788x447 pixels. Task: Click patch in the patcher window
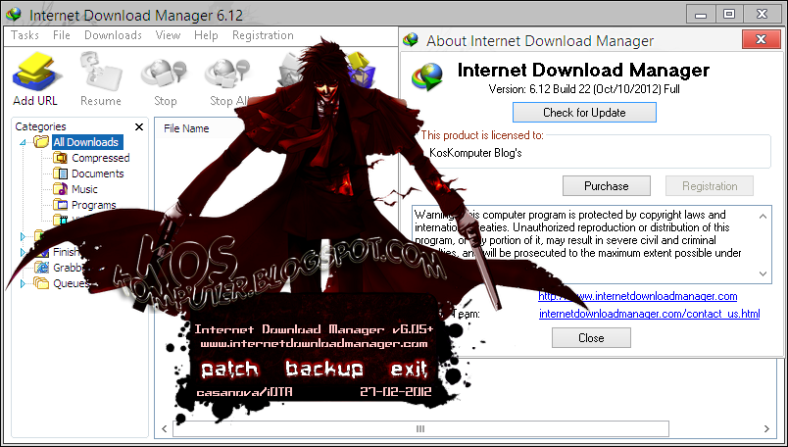pyautogui.click(x=229, y=370)
